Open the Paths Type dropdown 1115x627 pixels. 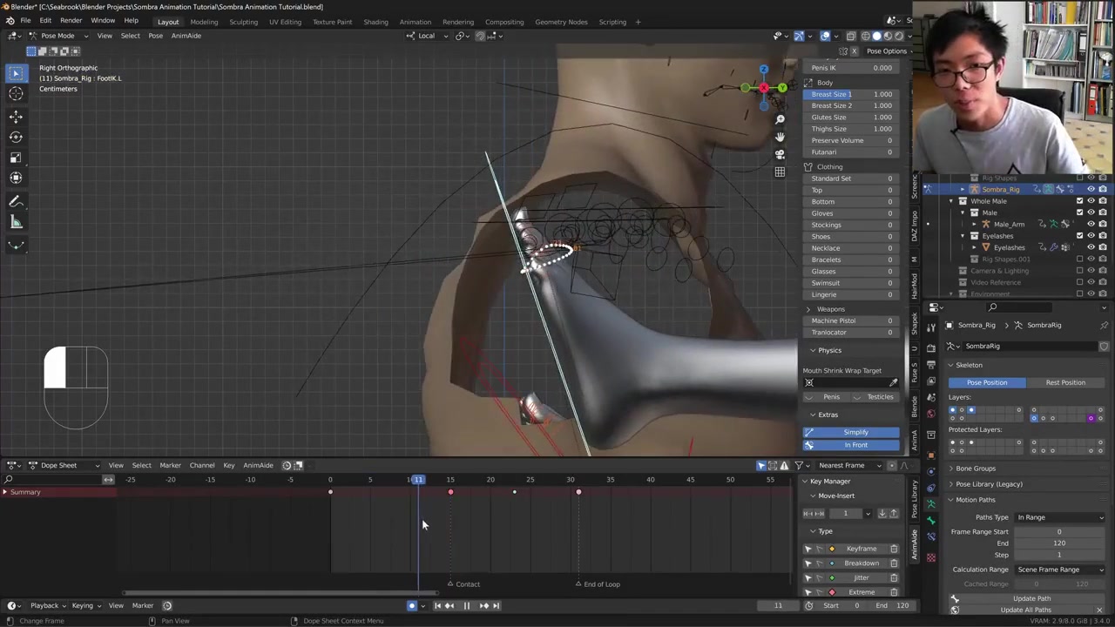pos(1059,517)
